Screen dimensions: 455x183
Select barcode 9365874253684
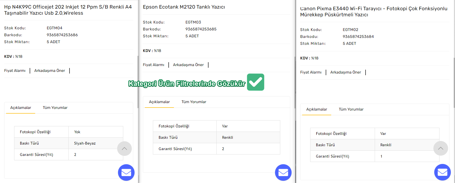pyautogui.click(x=358, y=36)
